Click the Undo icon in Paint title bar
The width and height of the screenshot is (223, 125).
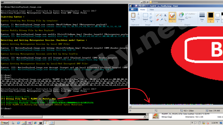coord(140,6)
